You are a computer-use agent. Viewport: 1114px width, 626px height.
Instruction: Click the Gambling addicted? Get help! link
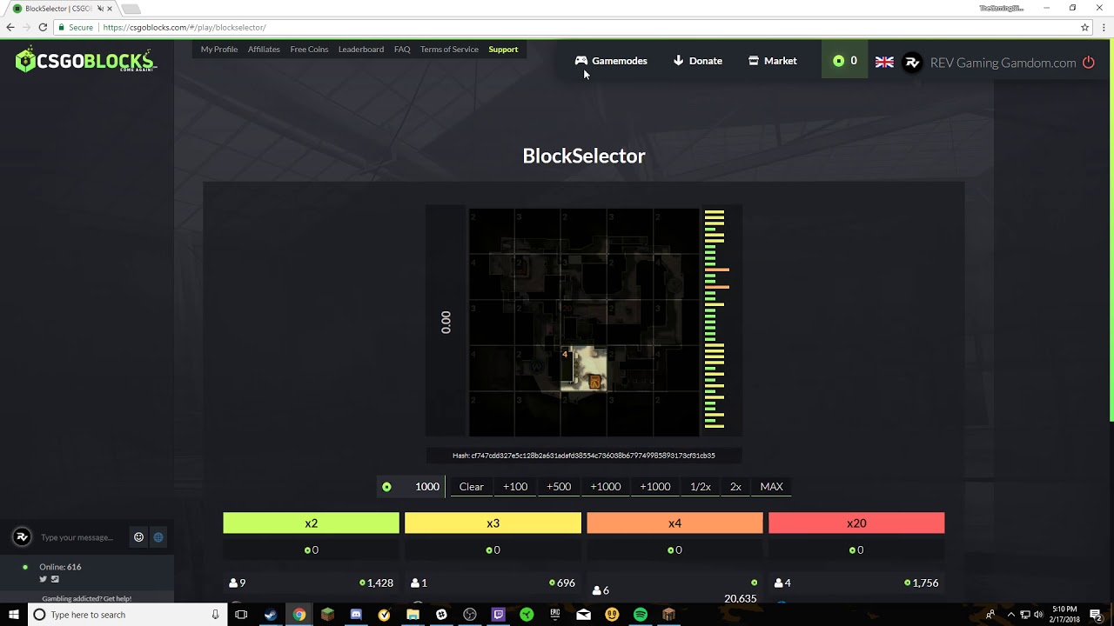pos(87,598)
